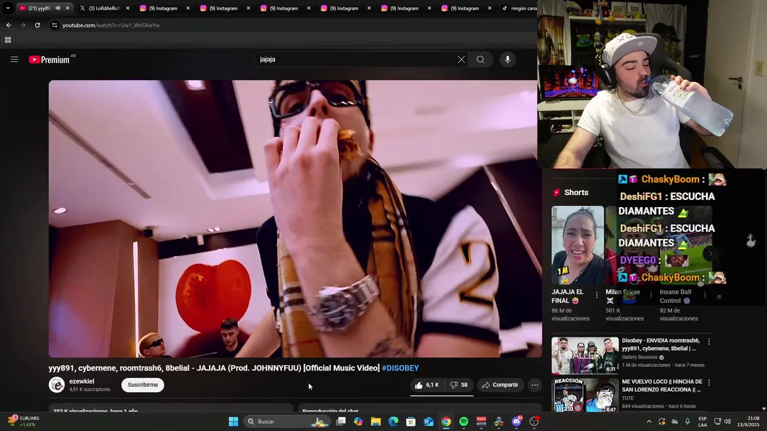This screenshot has height=431, width=767.
Task: Mute the YouTube tab via speaker icon
Action: pyautogui.click(x=58, y=8)
